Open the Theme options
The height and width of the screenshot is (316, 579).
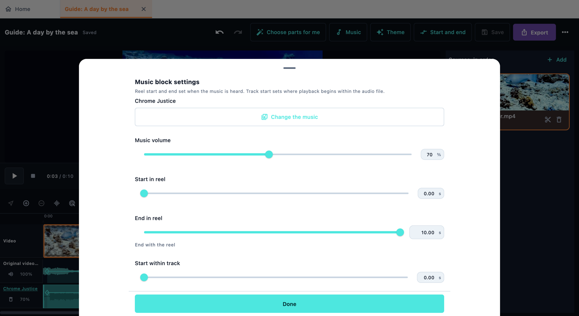click(390, 32)
